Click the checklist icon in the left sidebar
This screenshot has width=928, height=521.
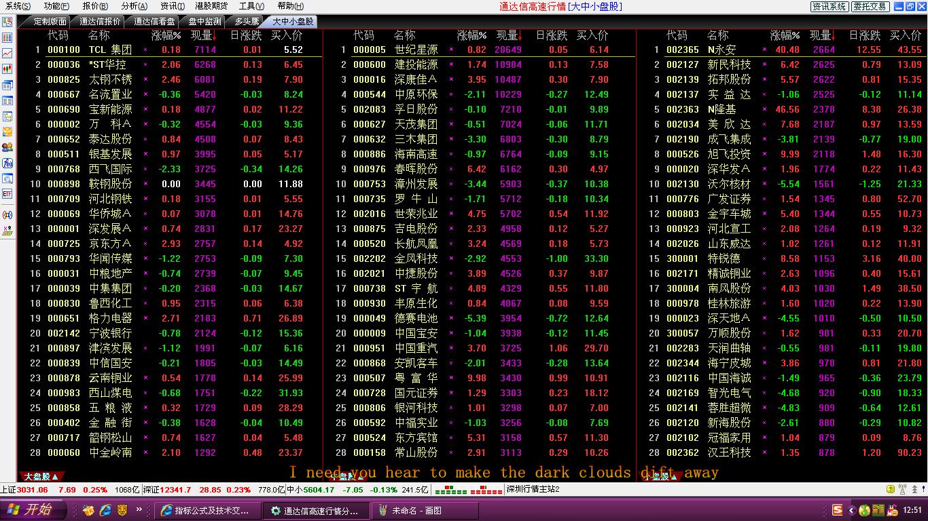[x=7, y=22]
